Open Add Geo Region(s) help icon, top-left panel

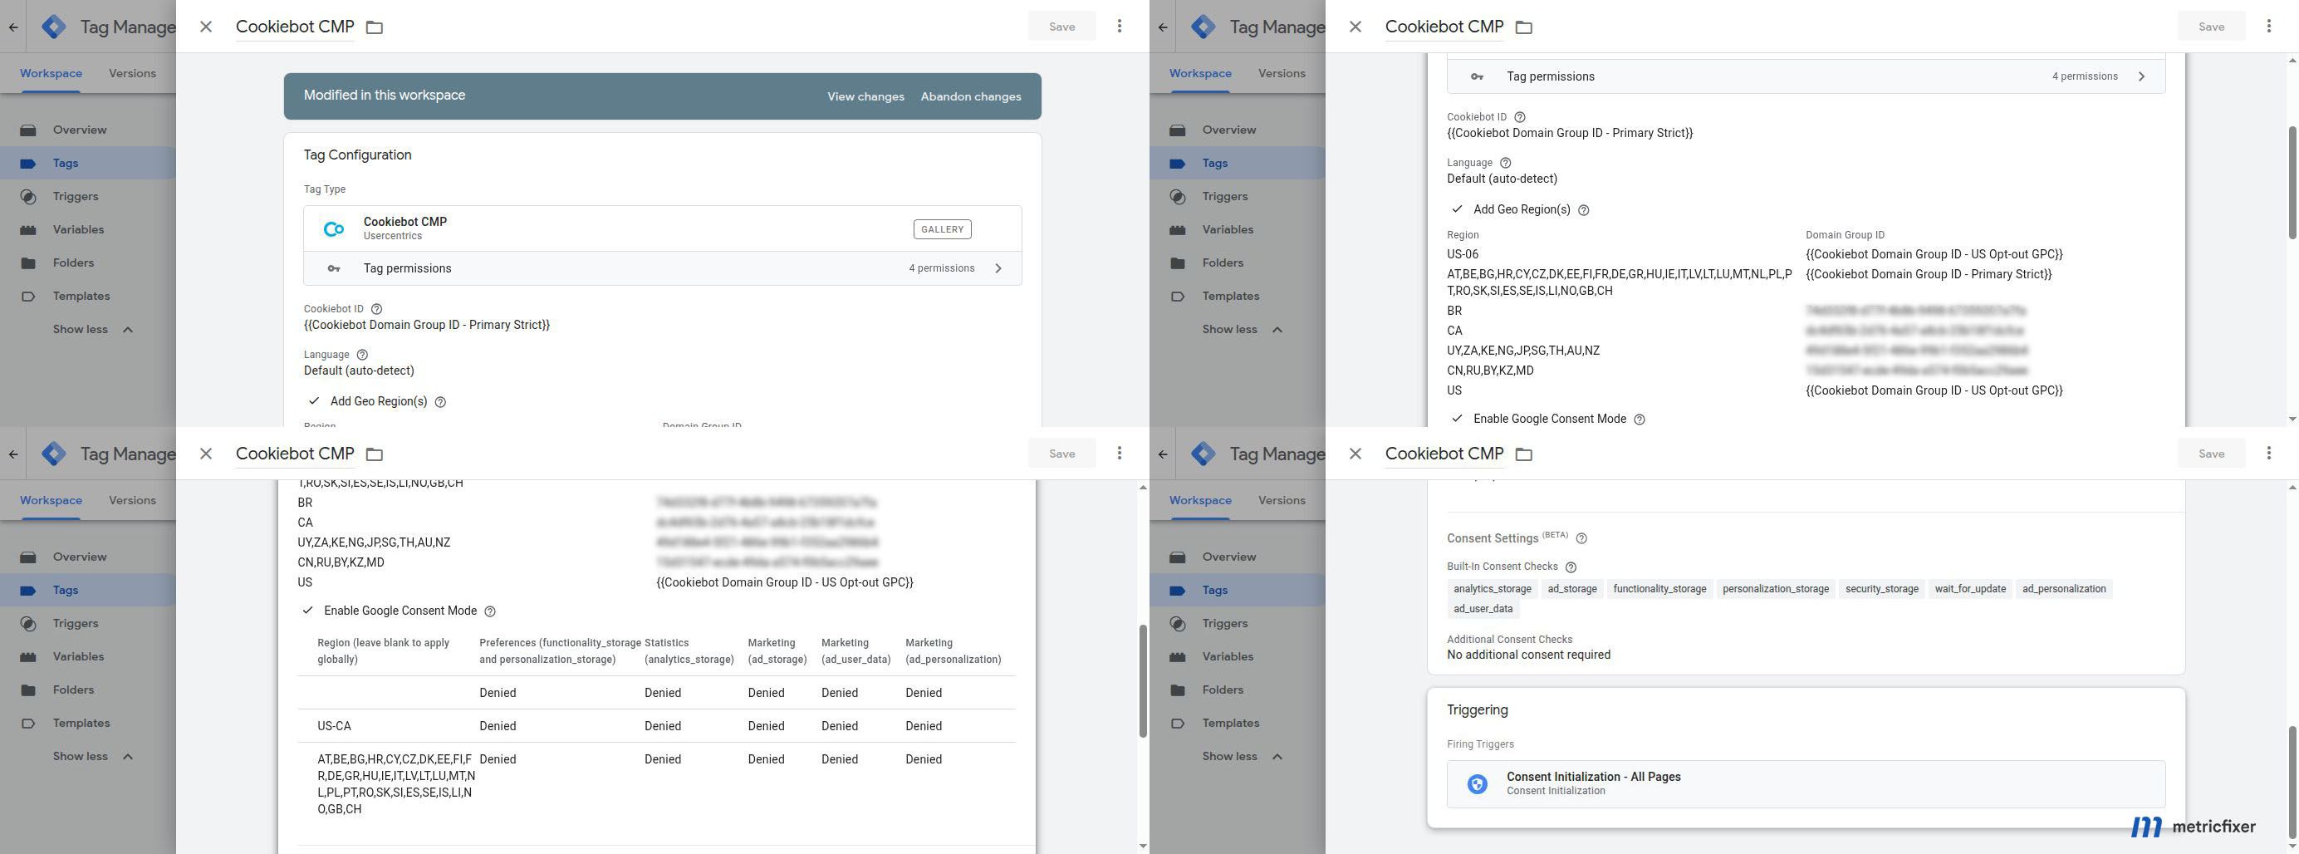[x=440, y=402]
